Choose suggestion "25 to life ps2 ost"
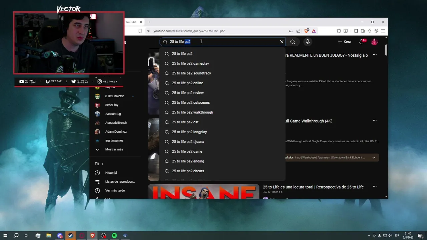The width and height of the screenshot is (427, 240). [222, 122]
